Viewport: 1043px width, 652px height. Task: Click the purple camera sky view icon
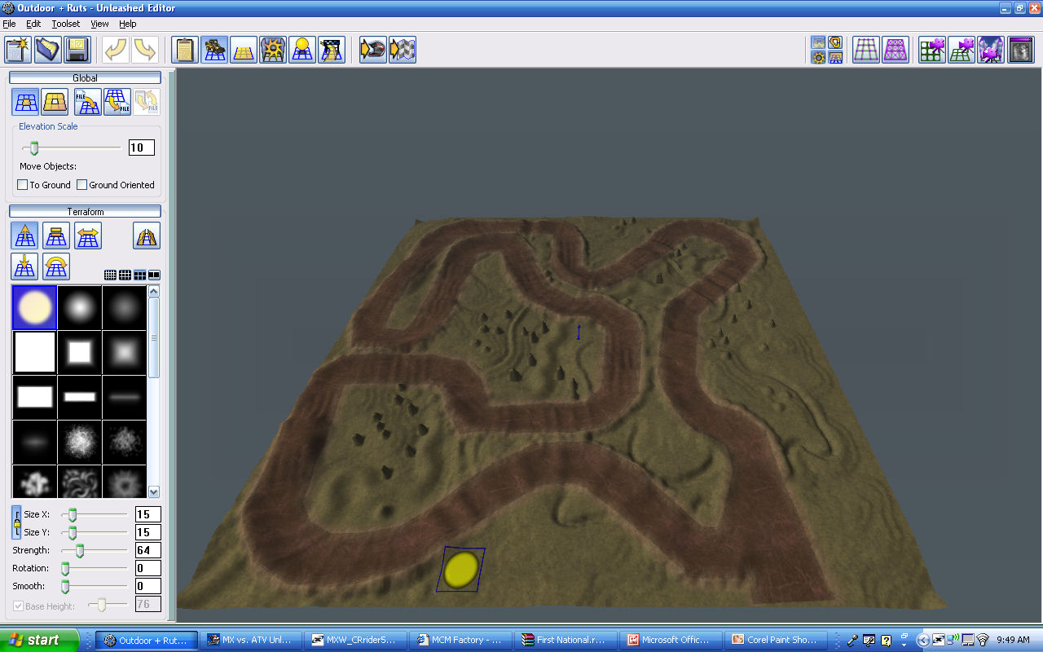click(x=991, y=50)
